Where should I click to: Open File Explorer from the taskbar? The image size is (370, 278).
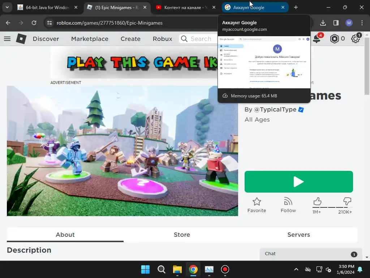177,269
